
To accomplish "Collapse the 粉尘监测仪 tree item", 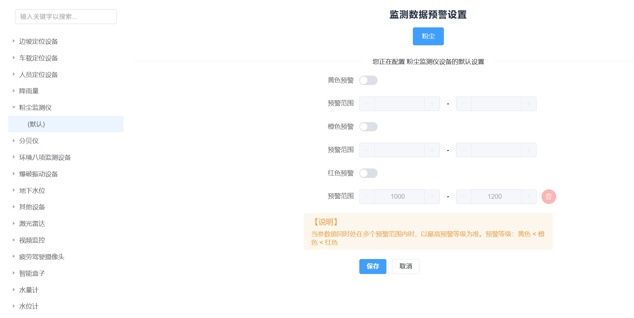I will (13, 107).
